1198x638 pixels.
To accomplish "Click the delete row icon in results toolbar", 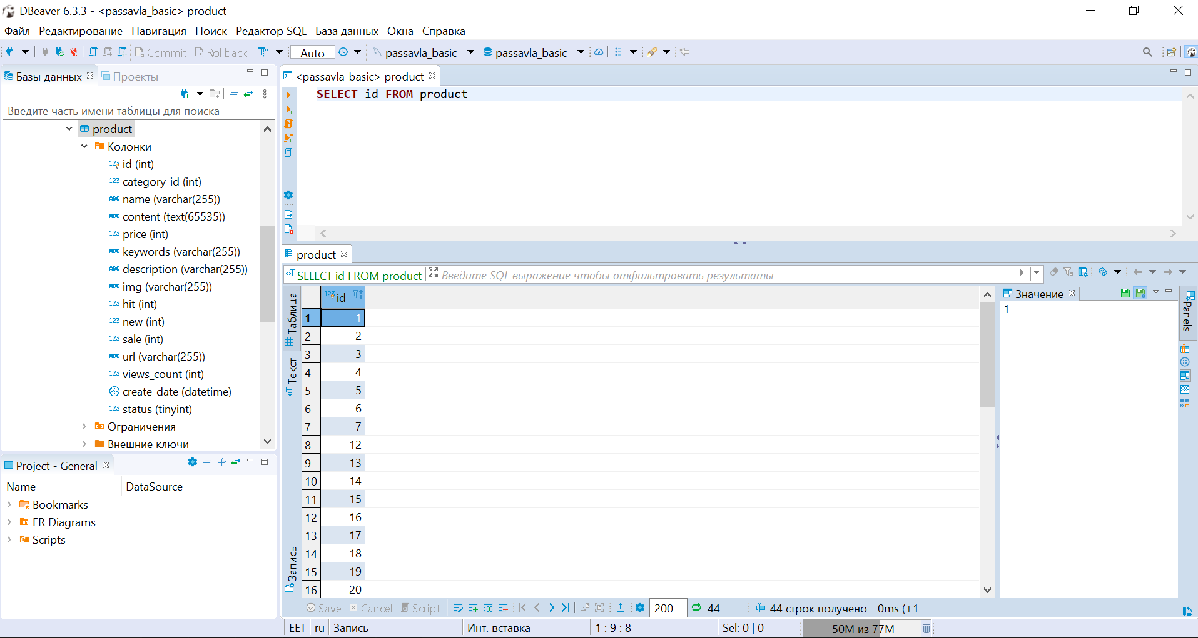I will [x=503, y=608].
